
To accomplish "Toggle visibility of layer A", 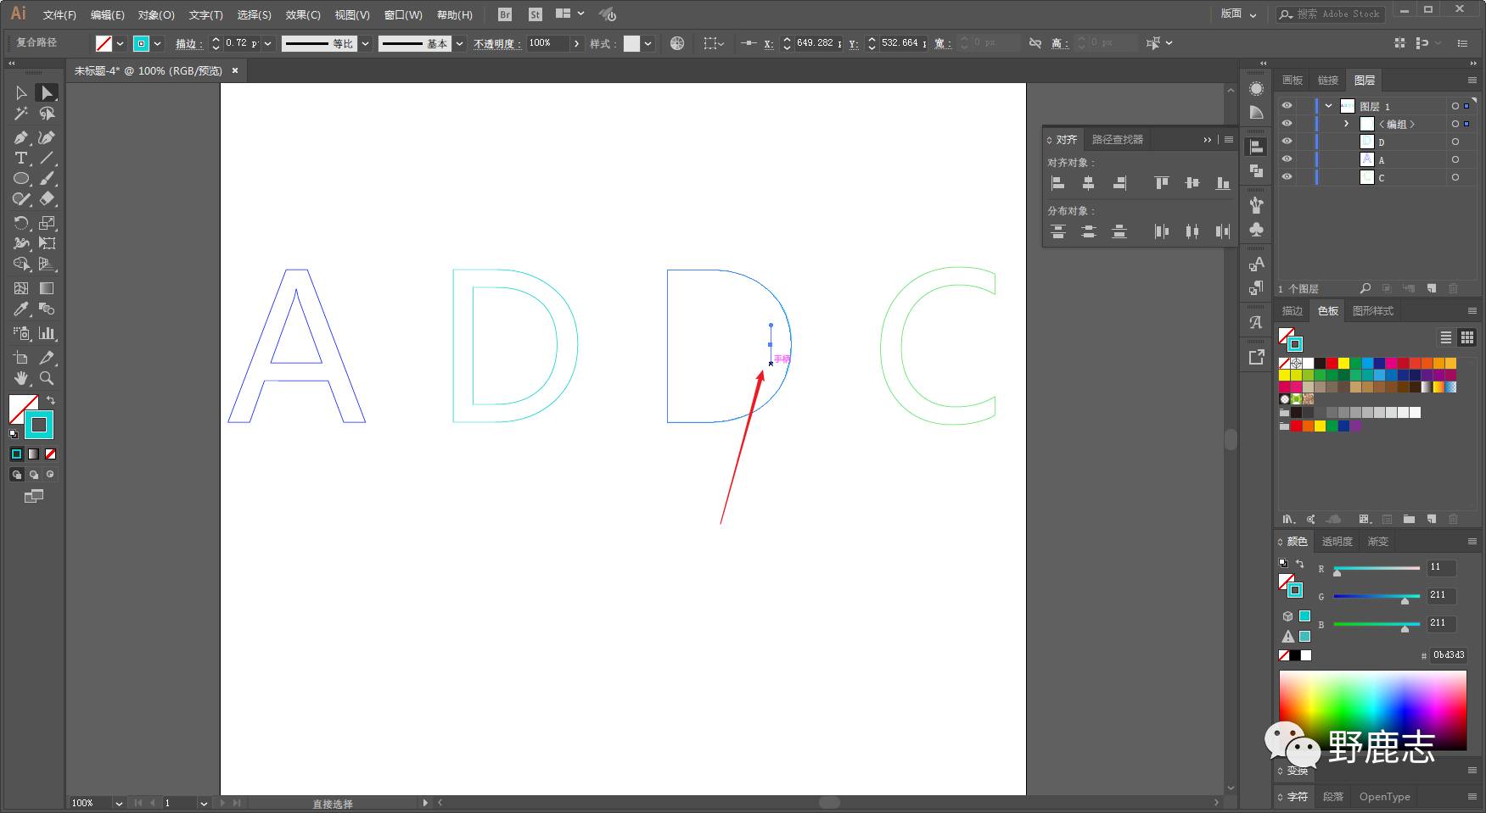I will point(1287,159).
